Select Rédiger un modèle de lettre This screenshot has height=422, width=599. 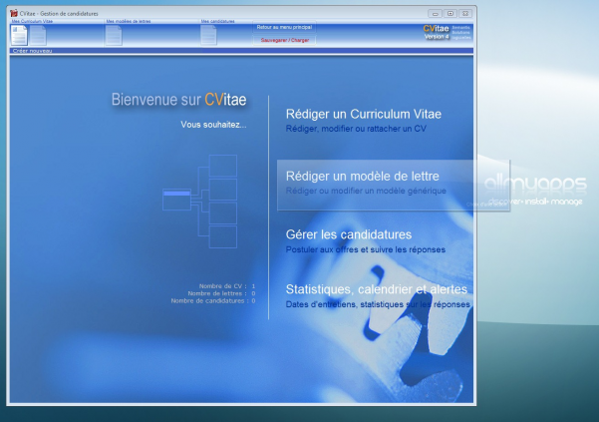[362, 176]
